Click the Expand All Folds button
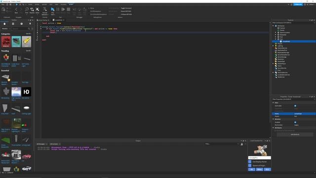Image resolution: width=316 pixels, height=178 pixels. (x=126, y=11)
